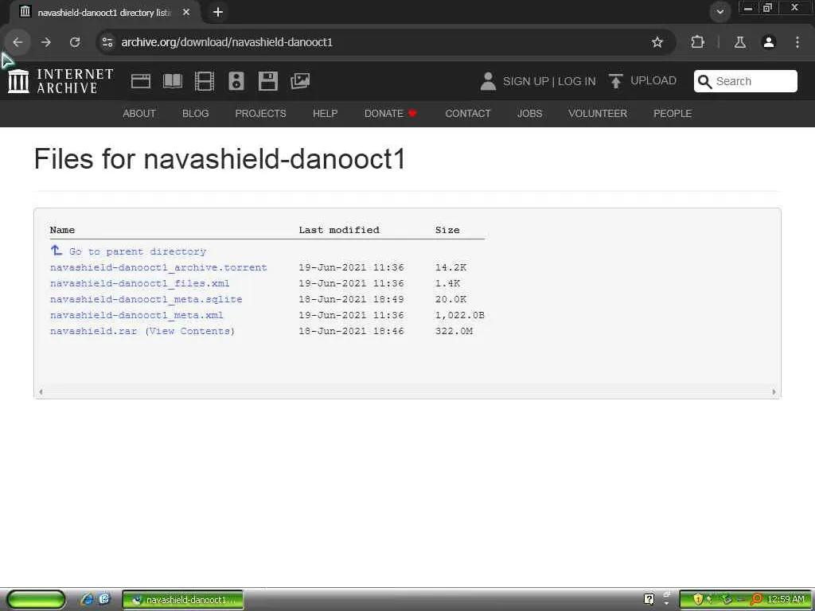Download navashield.rar file
Image resolution: width=815 pixels, height=611 pixels.
[94, 332]
